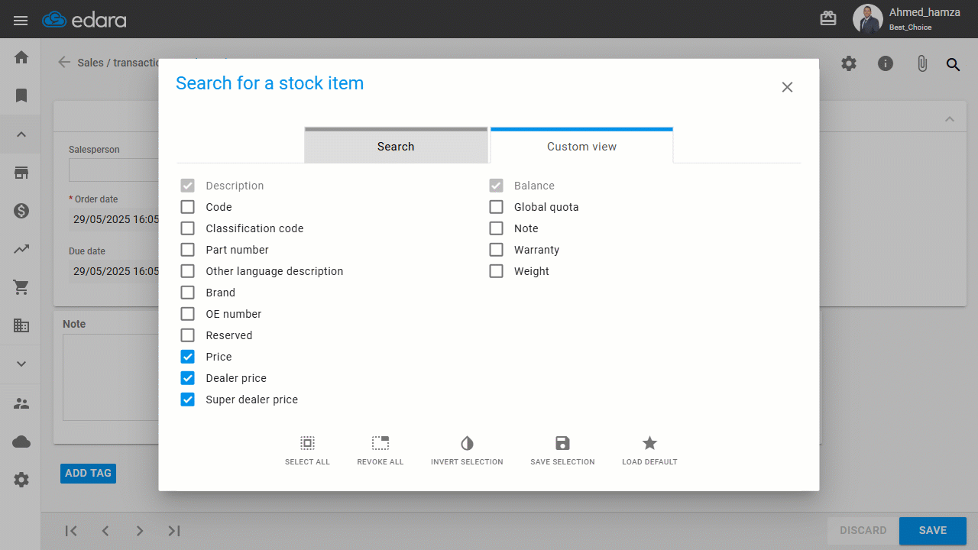This screenshot has height=550, width=978.
Task: Open the shopping cart sidebar icon
Action: point(21,287)
